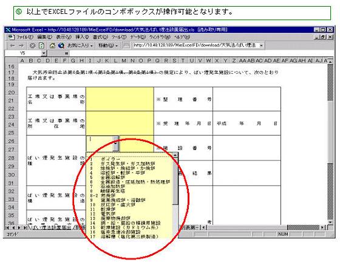Click the Forward arrow in the web toolbar

pyautogui.click(x=21, y=45)
